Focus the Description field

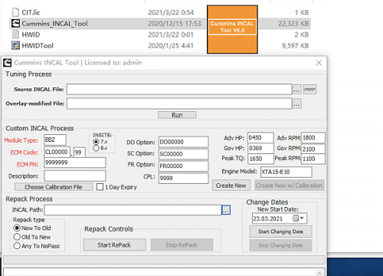[x=75, y=176]
